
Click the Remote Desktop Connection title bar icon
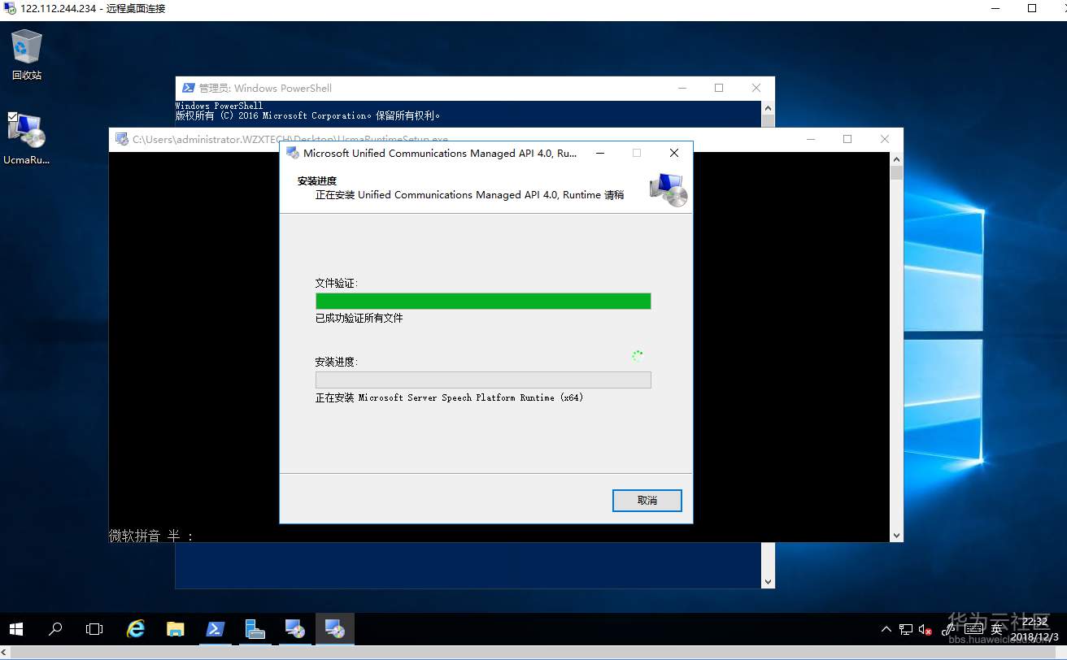tap(10, 8)
